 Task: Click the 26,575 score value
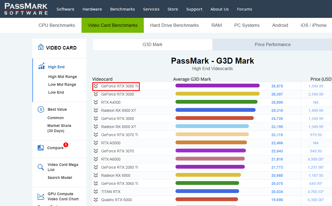[277, 86]
